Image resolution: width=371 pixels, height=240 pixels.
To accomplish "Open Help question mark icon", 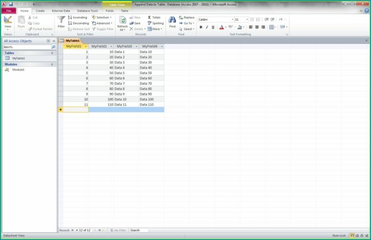I will pyautogui.click(x=367, y=11).
